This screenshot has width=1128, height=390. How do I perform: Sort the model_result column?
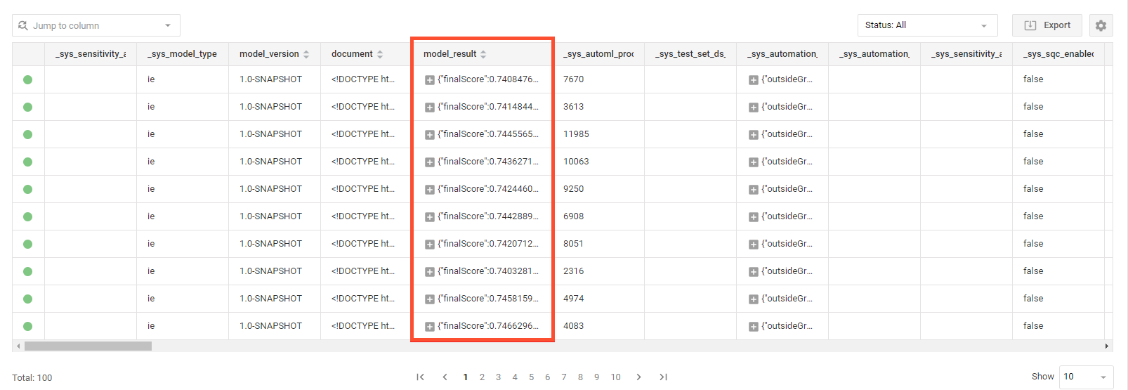pos(483,54)
